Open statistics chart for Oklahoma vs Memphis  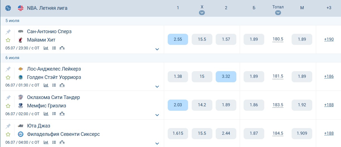coord(46,114)
